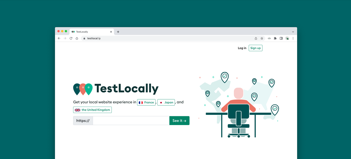Select the Japan country tag
Viewport: 351px width, 159px height.
(x=166, y=102)
